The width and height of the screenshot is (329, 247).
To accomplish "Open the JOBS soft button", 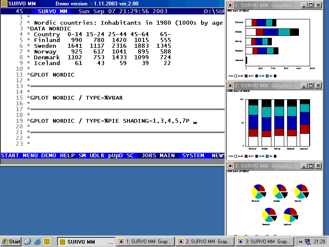I will [x=149, y=156].
